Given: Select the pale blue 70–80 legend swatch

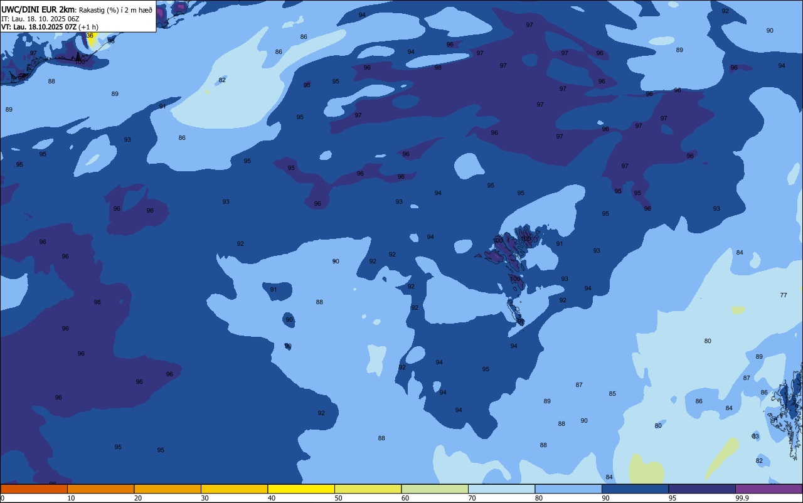Looking at the screenshot, I should point(501,489).
